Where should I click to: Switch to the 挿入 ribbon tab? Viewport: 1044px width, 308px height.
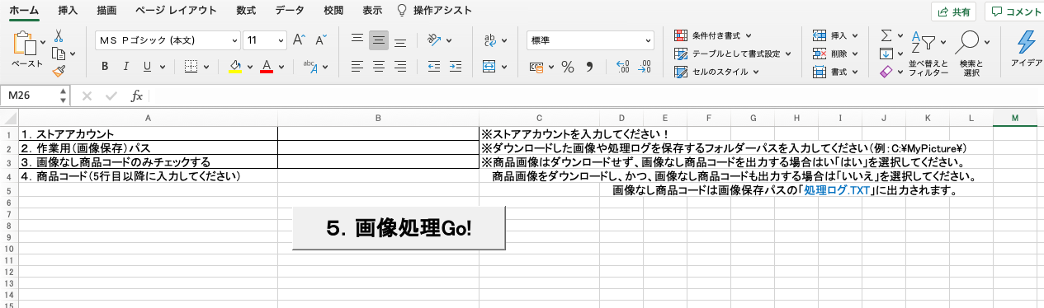[x=68, y=11]
